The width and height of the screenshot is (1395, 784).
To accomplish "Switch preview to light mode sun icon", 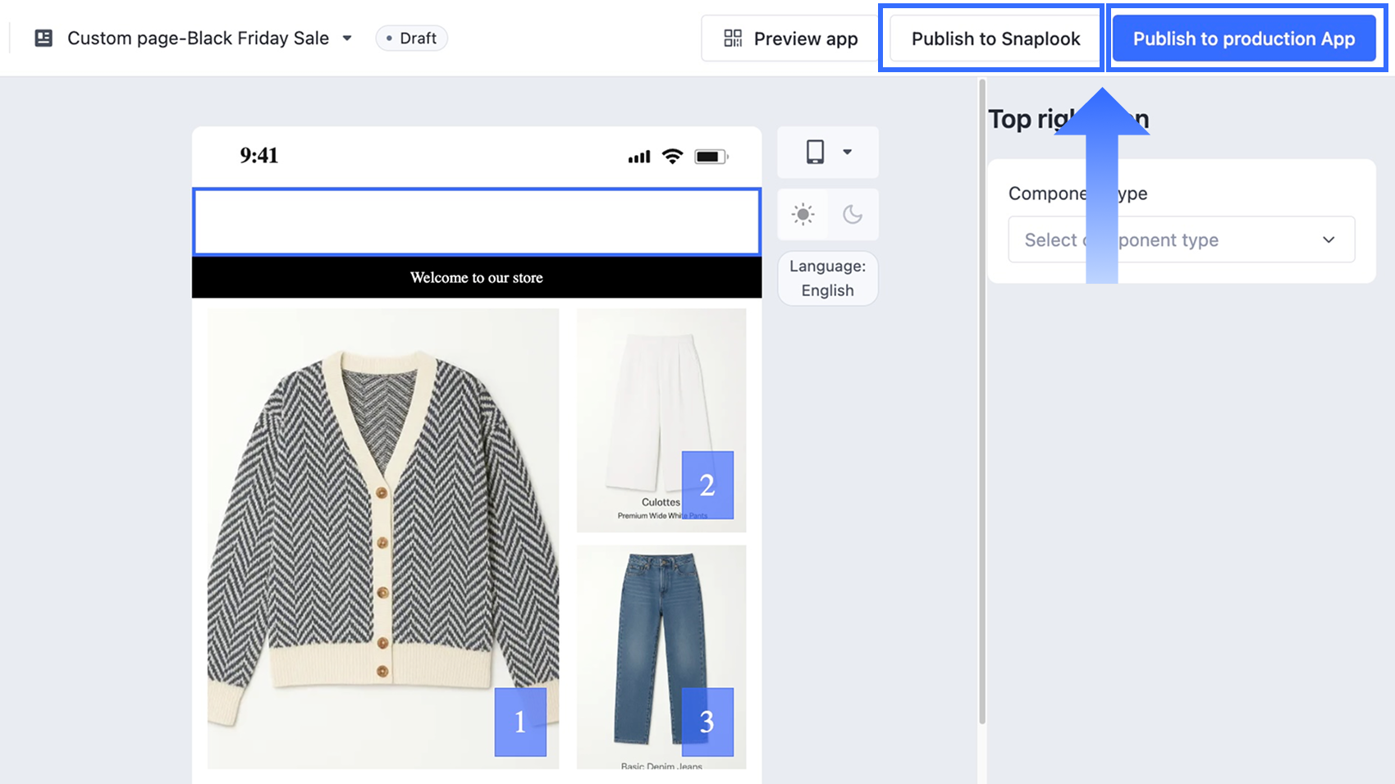I will pyautogui.click(x=803, y=214).
